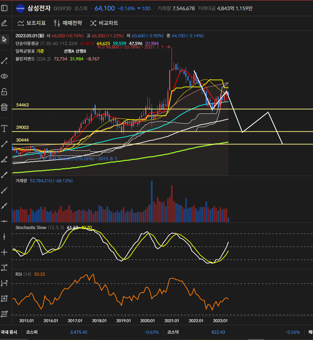The image size is (313, 340).
Task: Click the 2015.01 time axis label
Action: point(26,320)
